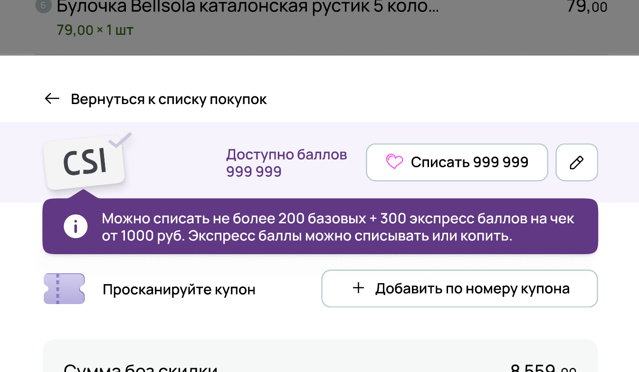The height and width of the screenshot is (372, 639).
Task: Open Вернуться к списку покупок link
Action: [x=169, y=99]
